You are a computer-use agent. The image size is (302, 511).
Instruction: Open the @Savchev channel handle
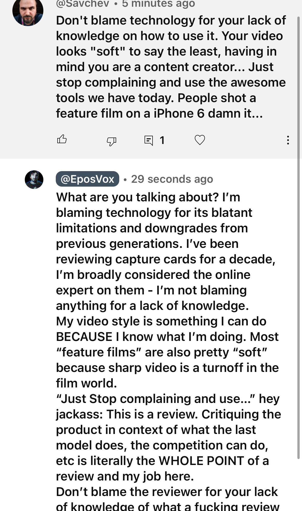83,4
